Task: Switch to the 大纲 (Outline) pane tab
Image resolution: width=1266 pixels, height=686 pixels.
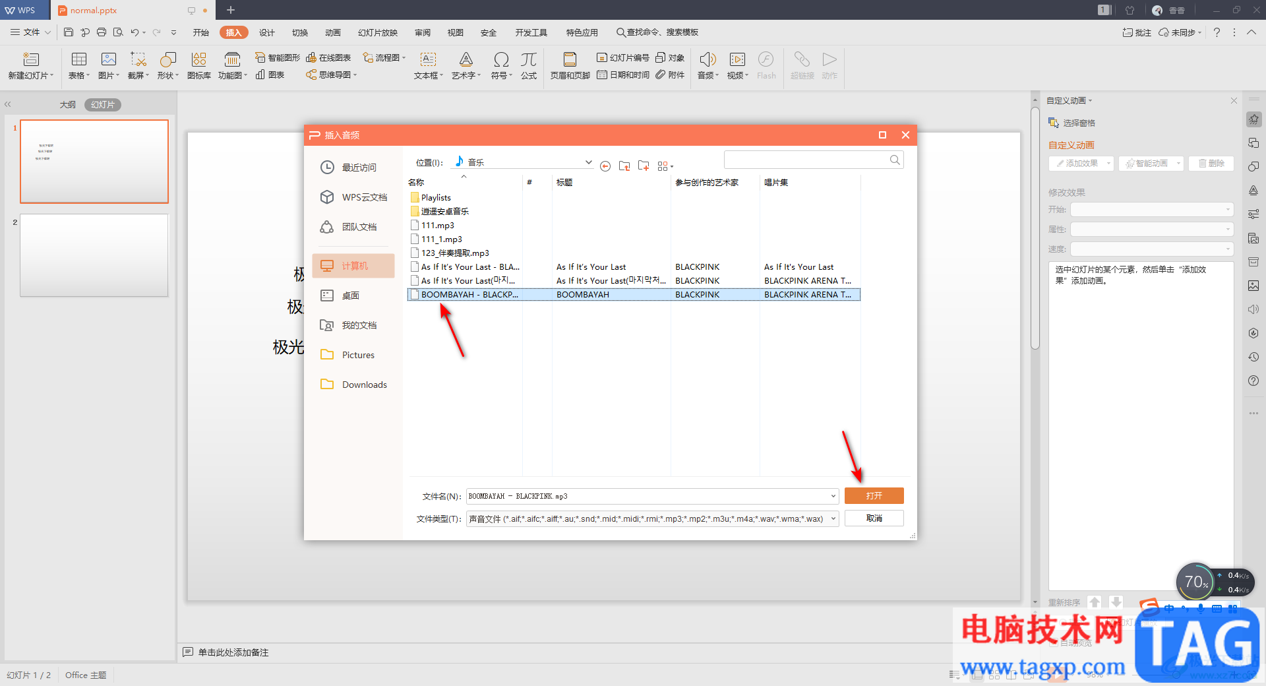Action: coord(68,105)
